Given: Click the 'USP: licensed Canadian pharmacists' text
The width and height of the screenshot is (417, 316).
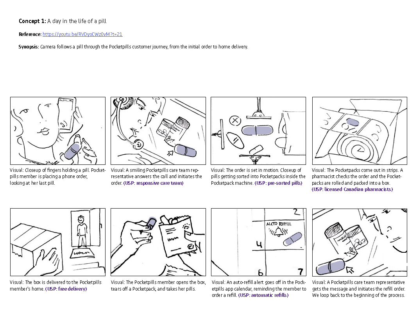Looking at the screenshot, I should 352,189.
